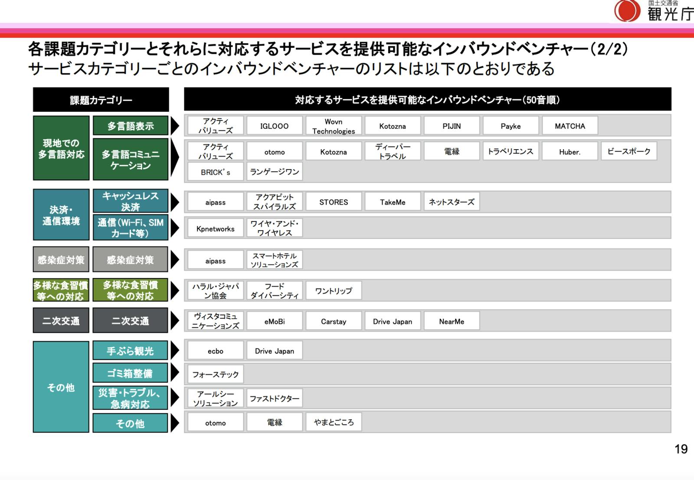Screen dimensions: 694x480
Task: Click Drive Japan in the 手ぶら観光 row
Action: tap(275, 351)
